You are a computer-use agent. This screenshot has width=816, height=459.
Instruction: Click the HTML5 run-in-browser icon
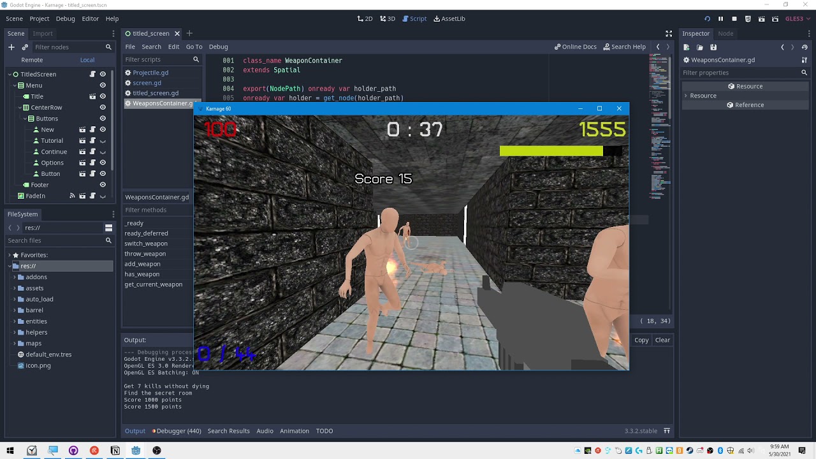748,18
